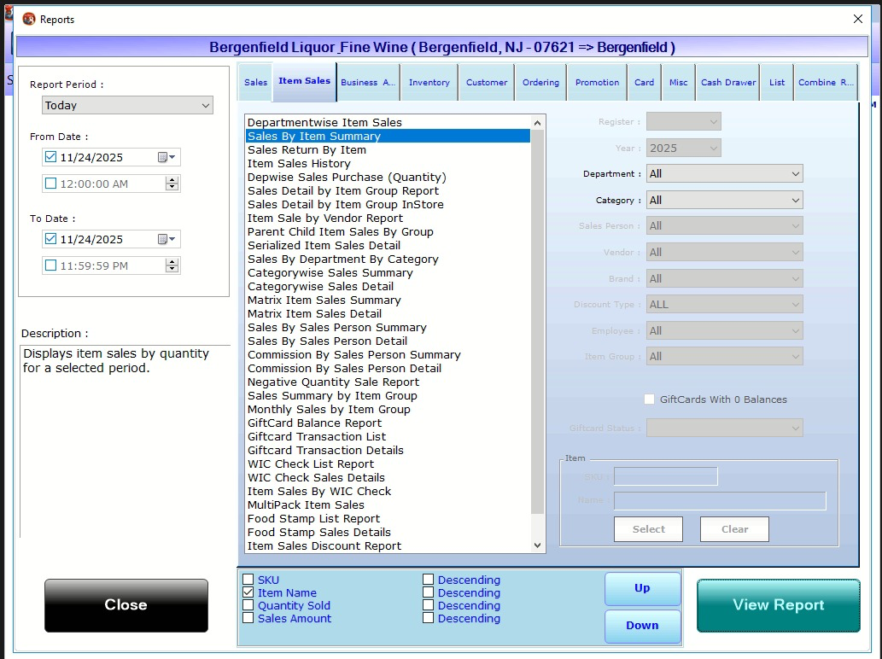Enable the SKU sort checkbox
Image resolution: width=882 pixels, height=659 pixels.
(x=248, y=580)
